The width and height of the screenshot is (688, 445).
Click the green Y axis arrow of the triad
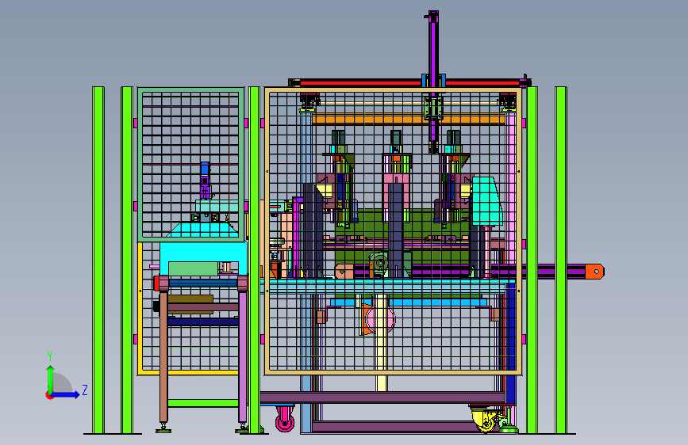point(50,378)
